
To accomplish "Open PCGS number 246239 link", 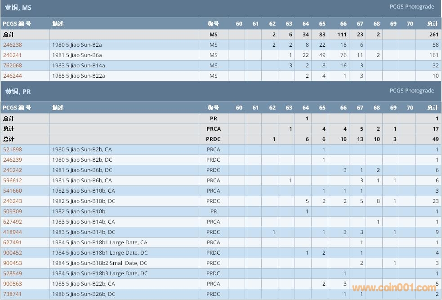I will (13, 160).
